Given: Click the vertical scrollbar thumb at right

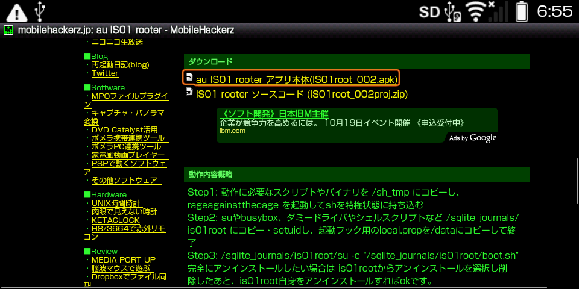Looking at the screenshot, I should 577,181.
